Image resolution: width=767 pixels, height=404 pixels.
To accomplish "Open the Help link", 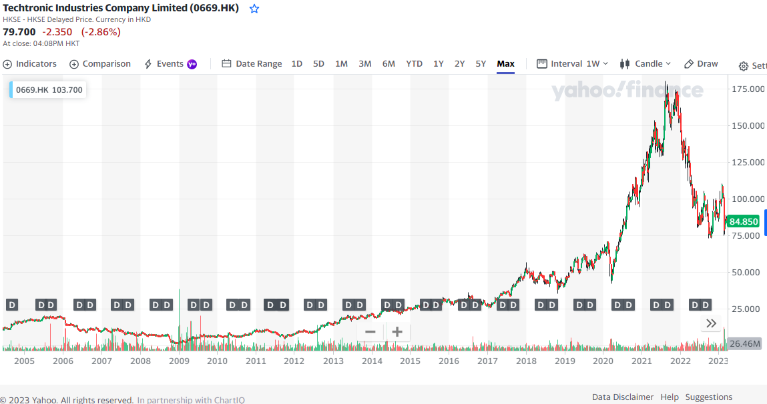I will click(x=670, y=397).
